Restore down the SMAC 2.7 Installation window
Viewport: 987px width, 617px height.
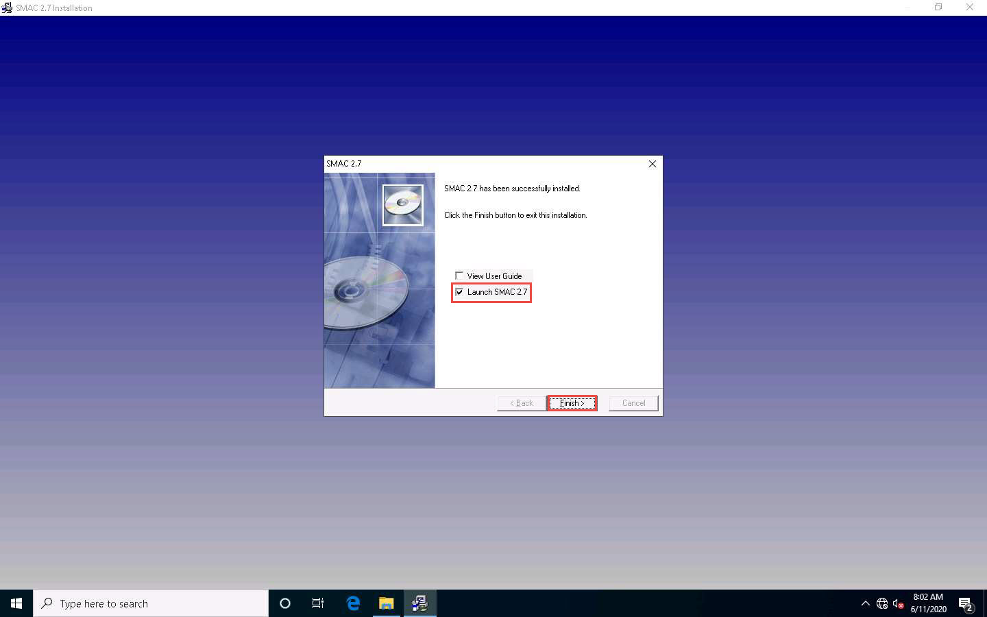pyautogui.click(x=938, y=8)
